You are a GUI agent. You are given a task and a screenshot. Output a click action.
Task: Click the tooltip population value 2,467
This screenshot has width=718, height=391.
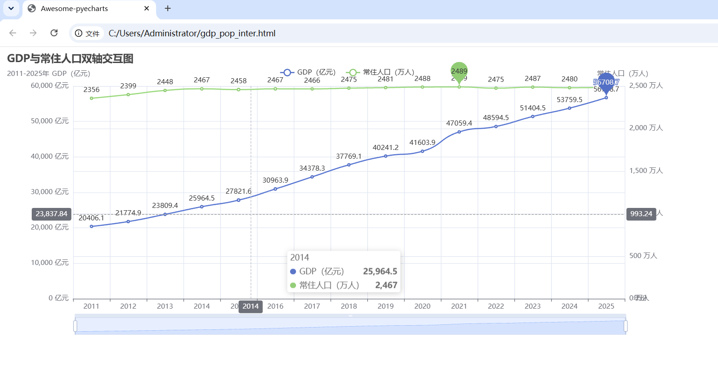[386, 285]
